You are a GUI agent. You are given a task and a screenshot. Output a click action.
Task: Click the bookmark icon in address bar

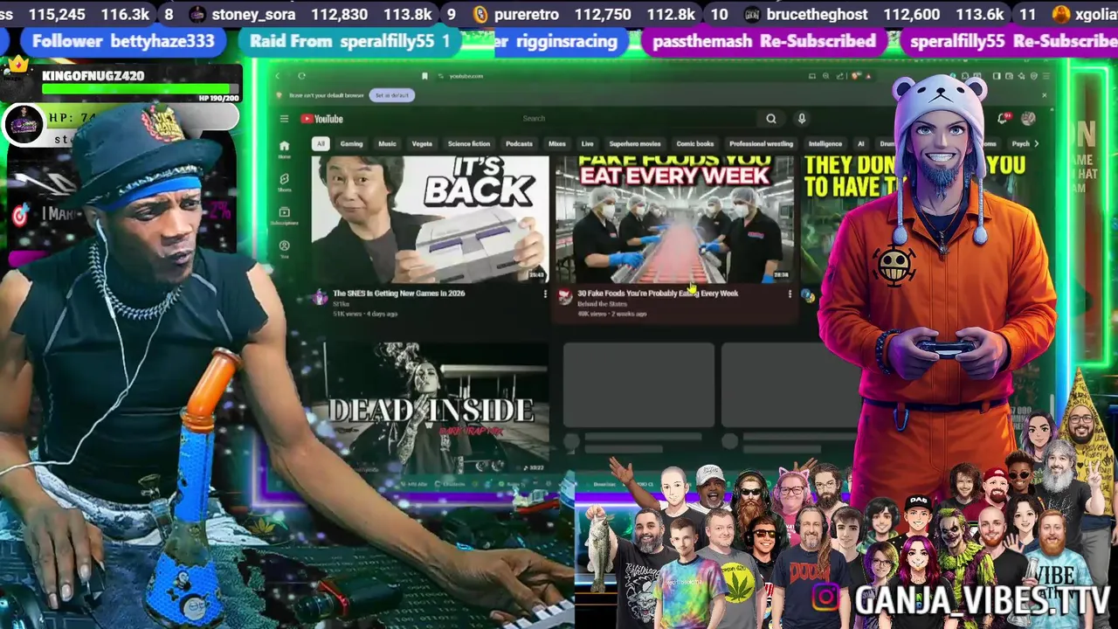pyautogui.click(x=424, y=76)
